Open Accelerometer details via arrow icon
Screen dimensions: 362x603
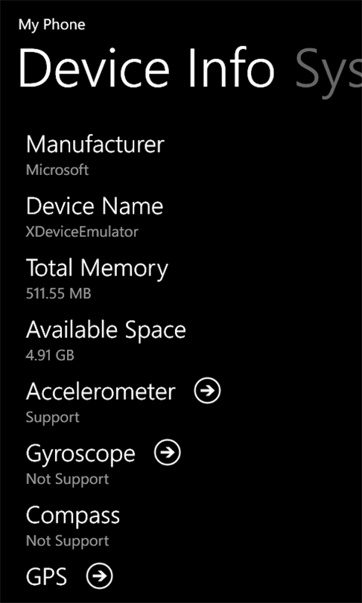[207, 391]
